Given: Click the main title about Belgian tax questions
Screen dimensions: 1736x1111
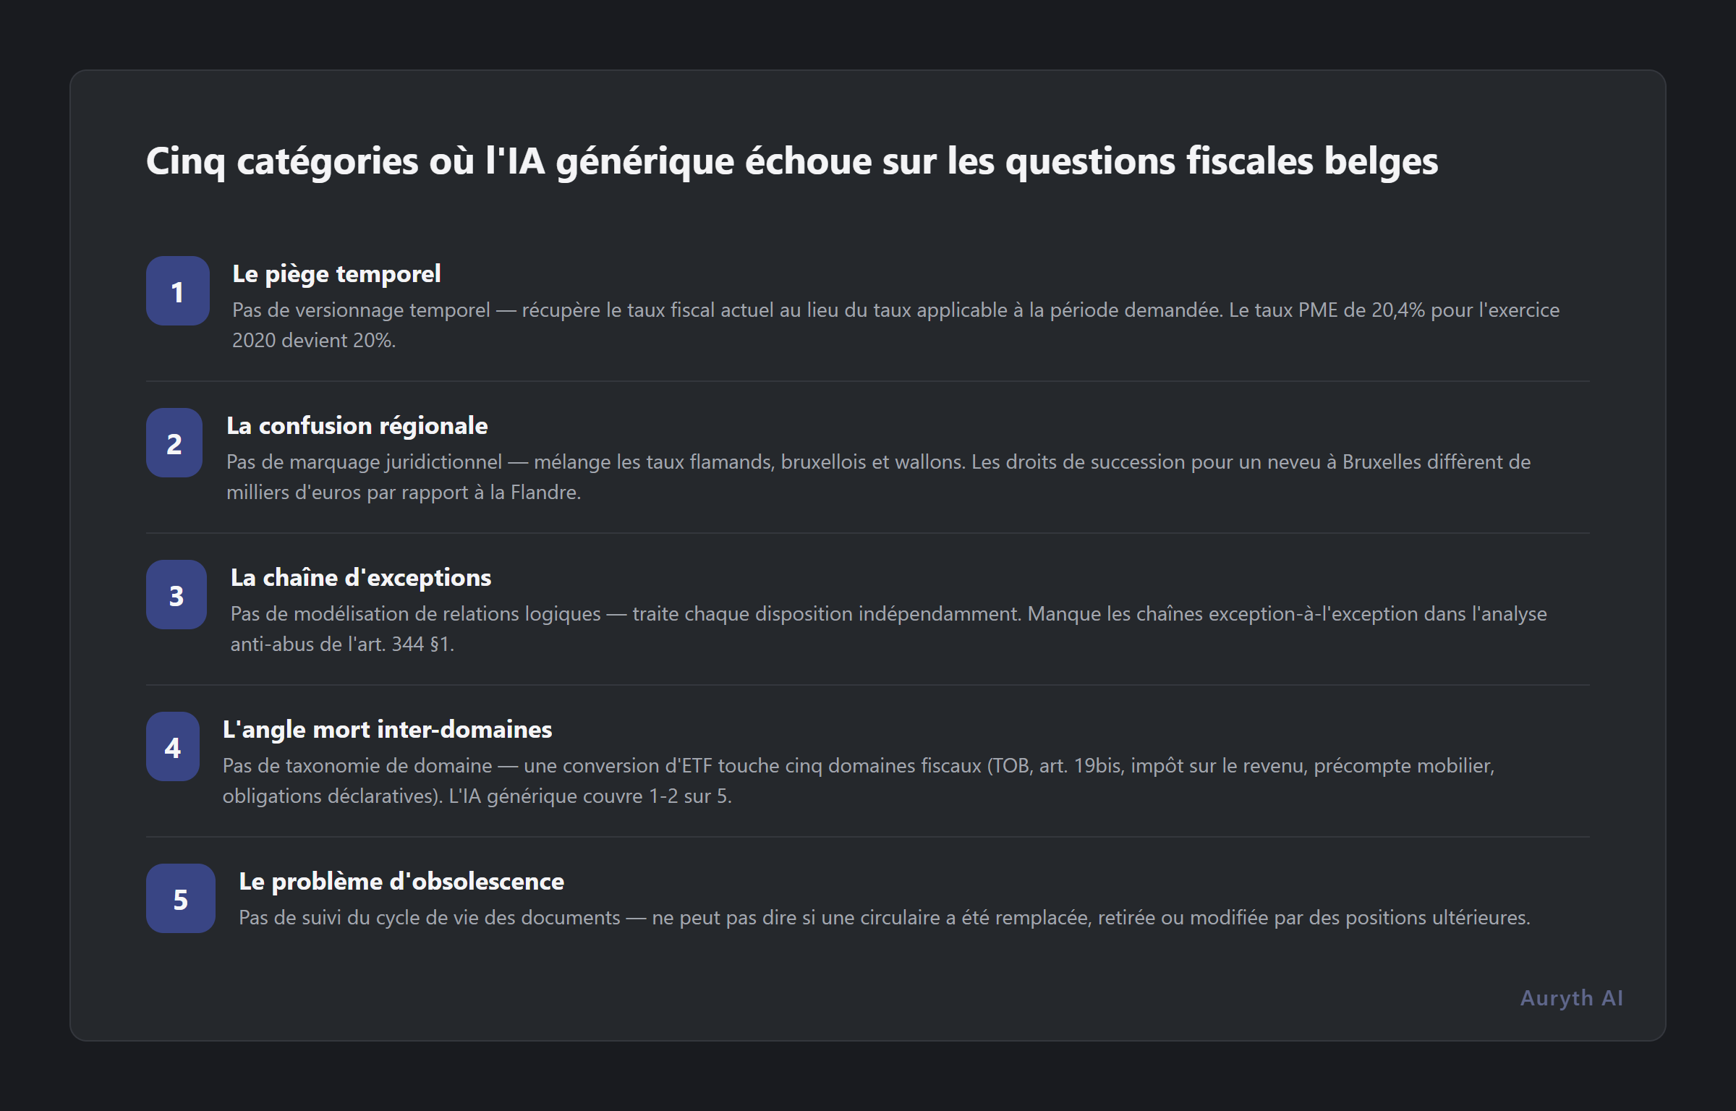Looking at the screenshot, I should click(x=791, y=161).
